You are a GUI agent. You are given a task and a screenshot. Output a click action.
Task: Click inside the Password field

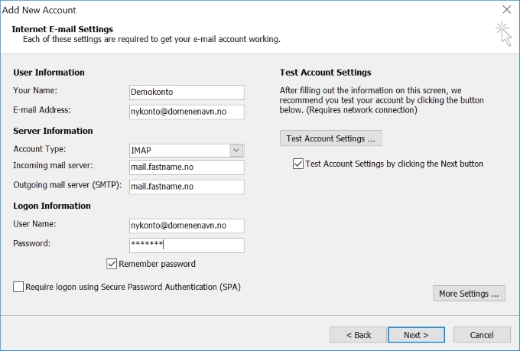tap(187, 245)
